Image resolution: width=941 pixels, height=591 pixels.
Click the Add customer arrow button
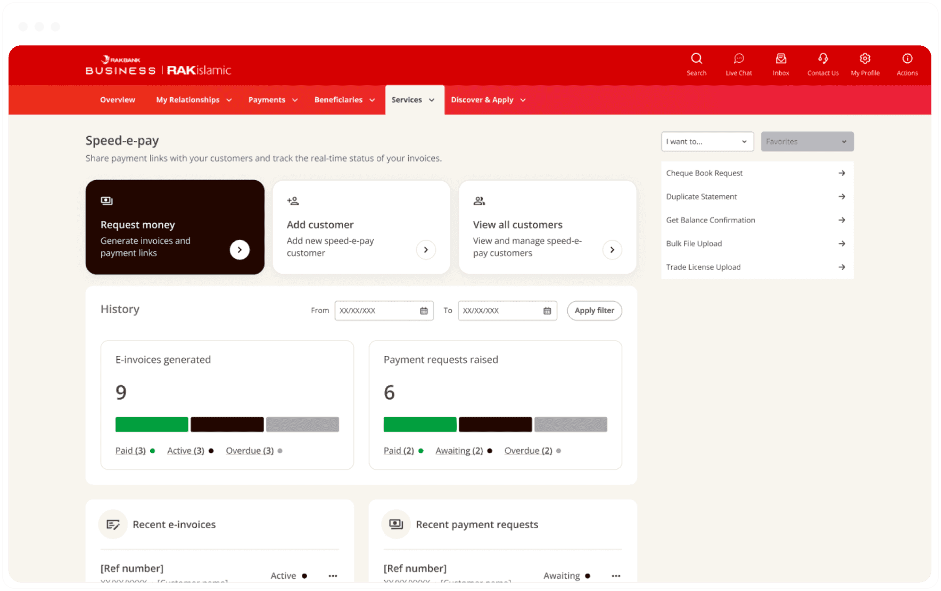[426, 250]
